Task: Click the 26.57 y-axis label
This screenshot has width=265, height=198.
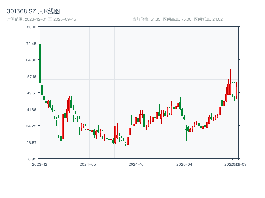Action: [31, 143]
